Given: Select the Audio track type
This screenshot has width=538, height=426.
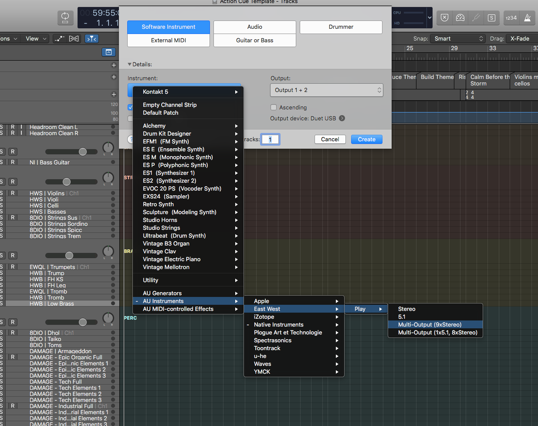Looking at the screenshot, I should pos(255,27).
